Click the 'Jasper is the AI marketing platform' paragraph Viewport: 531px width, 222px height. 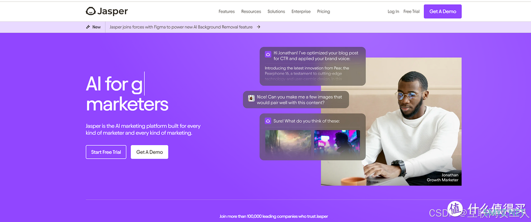point(143,129)
